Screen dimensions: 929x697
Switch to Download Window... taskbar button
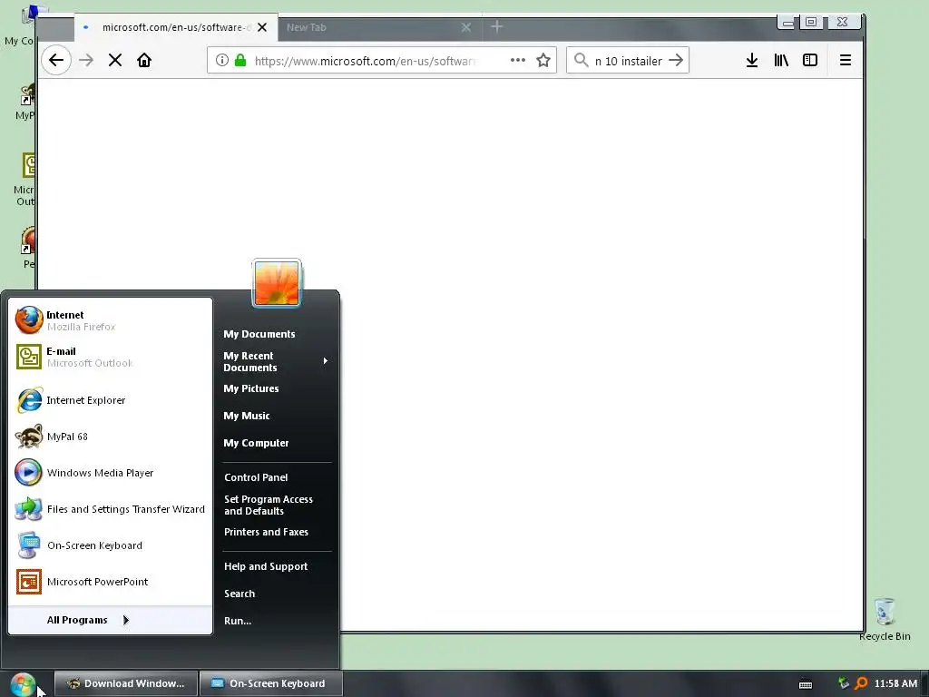tap(125, 683)
